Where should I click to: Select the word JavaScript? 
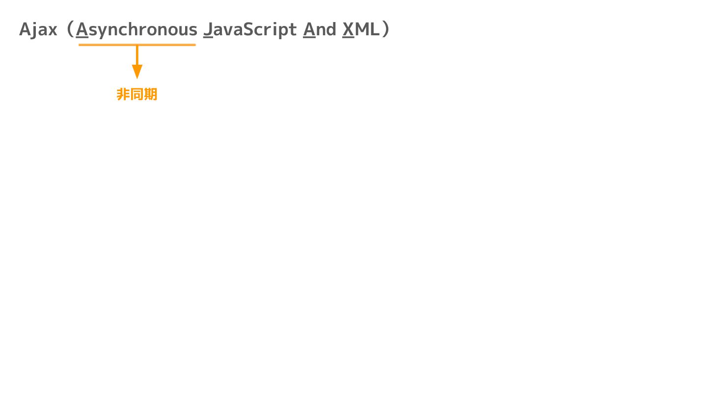[x=250, y=30]
